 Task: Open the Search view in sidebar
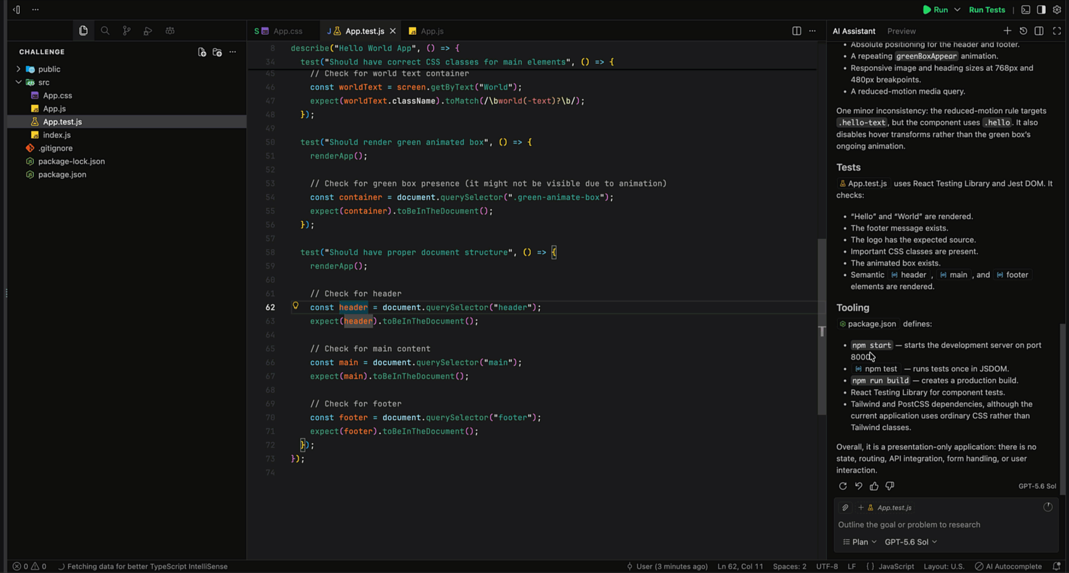[x=105, y=31]
